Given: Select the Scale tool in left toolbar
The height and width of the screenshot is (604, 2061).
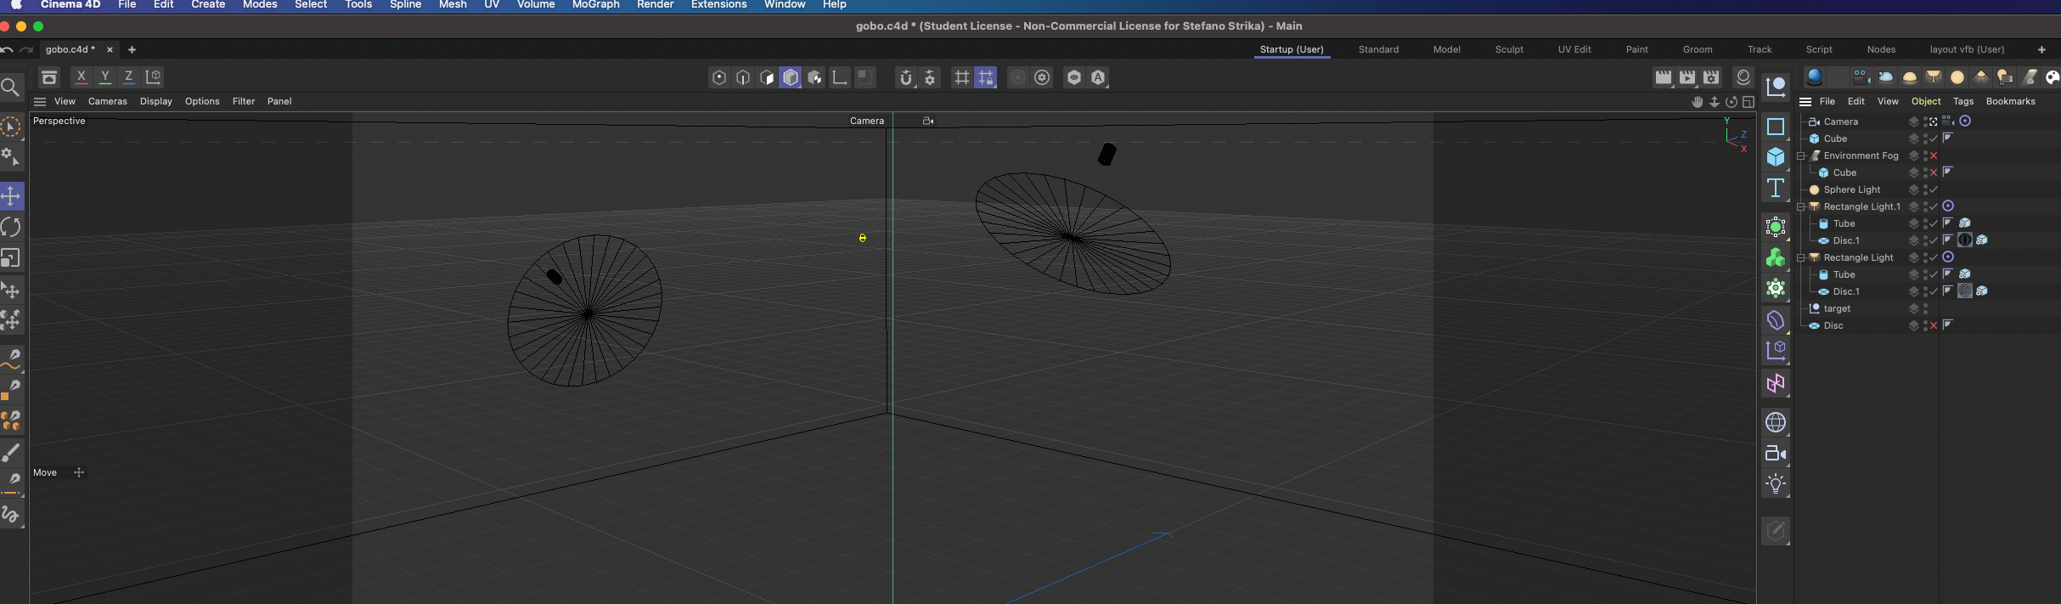Looking at the screenshot, I should pyautogui.click(x=11, y=257).
